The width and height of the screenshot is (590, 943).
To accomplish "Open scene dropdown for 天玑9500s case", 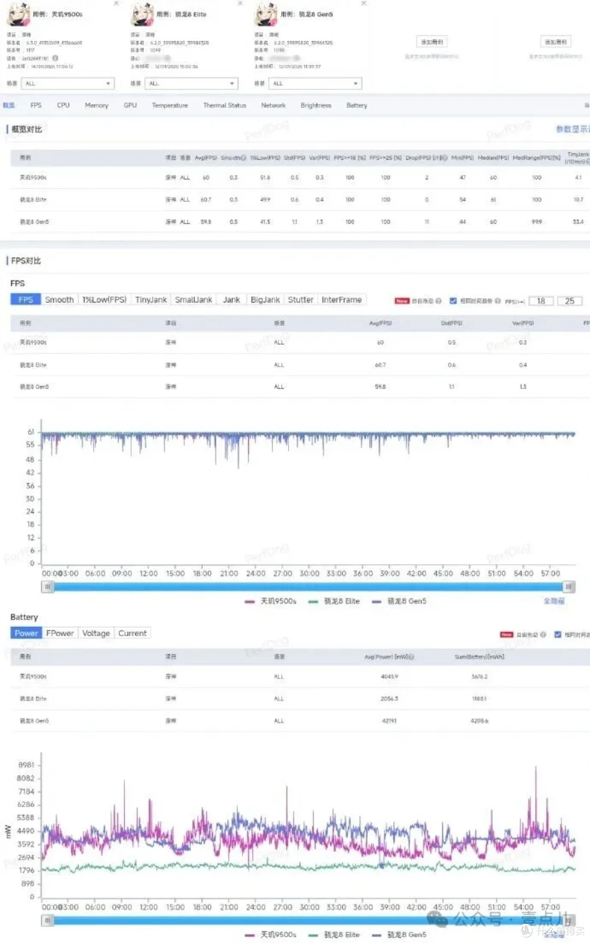I will 68,84.
